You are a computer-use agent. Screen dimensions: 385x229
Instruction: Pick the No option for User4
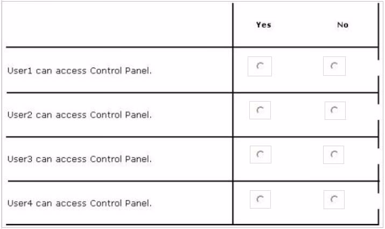[334, 199]
